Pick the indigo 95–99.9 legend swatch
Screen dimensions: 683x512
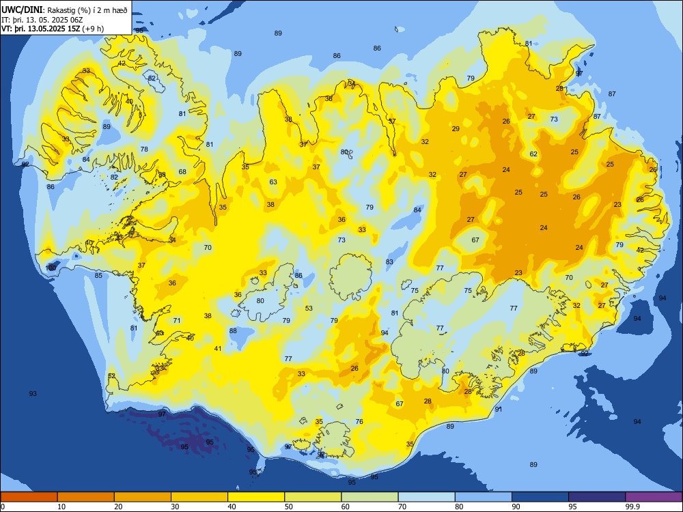pyautogui.click(x=597, y=497)
